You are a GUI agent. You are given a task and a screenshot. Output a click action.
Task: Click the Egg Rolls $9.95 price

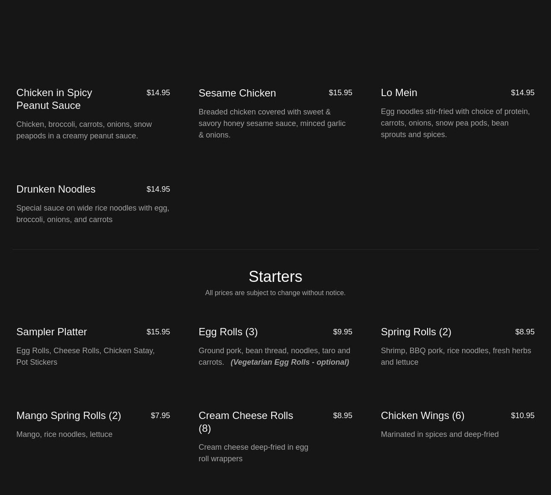pos(342,332)
